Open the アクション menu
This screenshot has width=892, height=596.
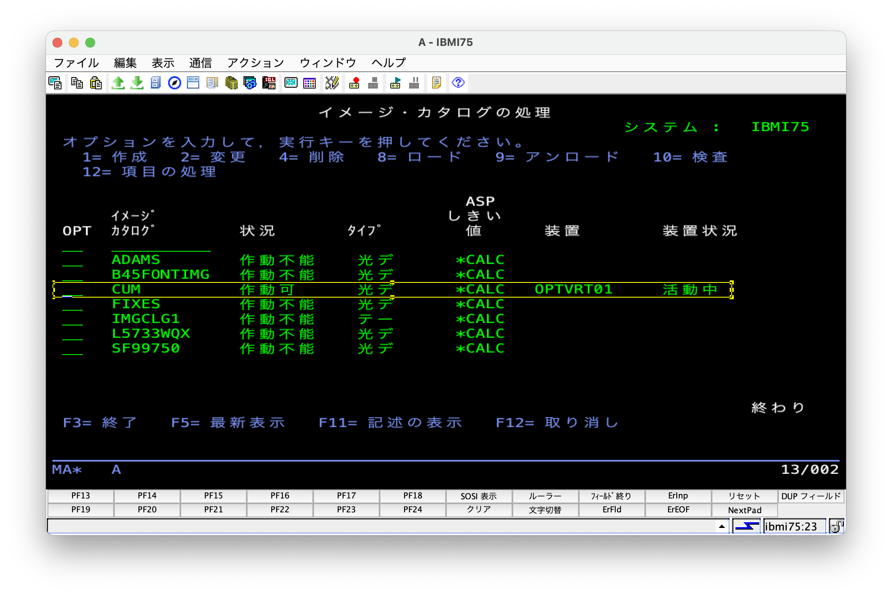click(255, 63)
